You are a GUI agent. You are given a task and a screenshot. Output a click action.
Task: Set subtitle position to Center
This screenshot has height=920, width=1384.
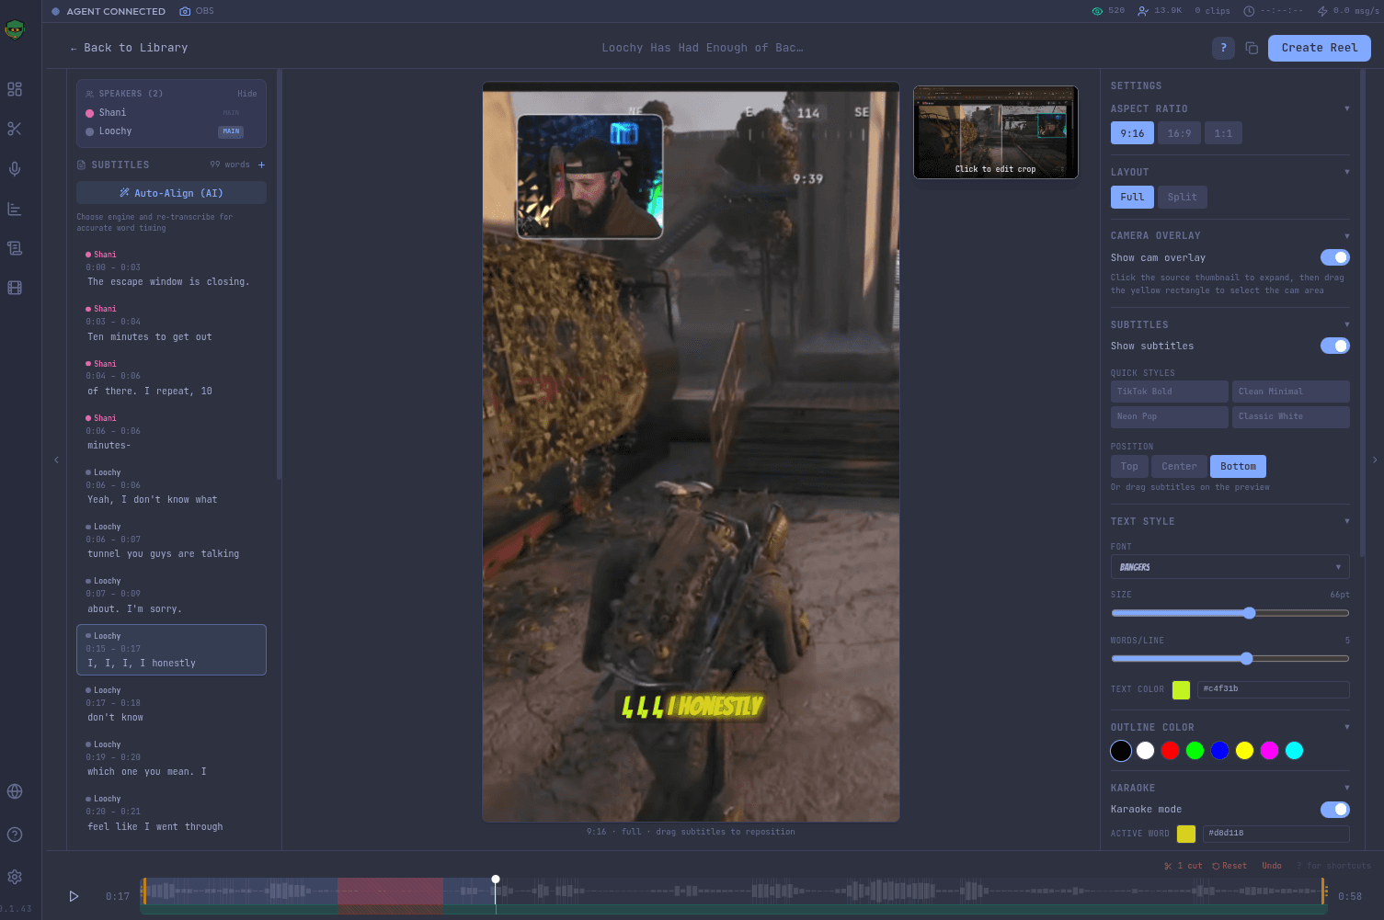(x=1179, y=466)
